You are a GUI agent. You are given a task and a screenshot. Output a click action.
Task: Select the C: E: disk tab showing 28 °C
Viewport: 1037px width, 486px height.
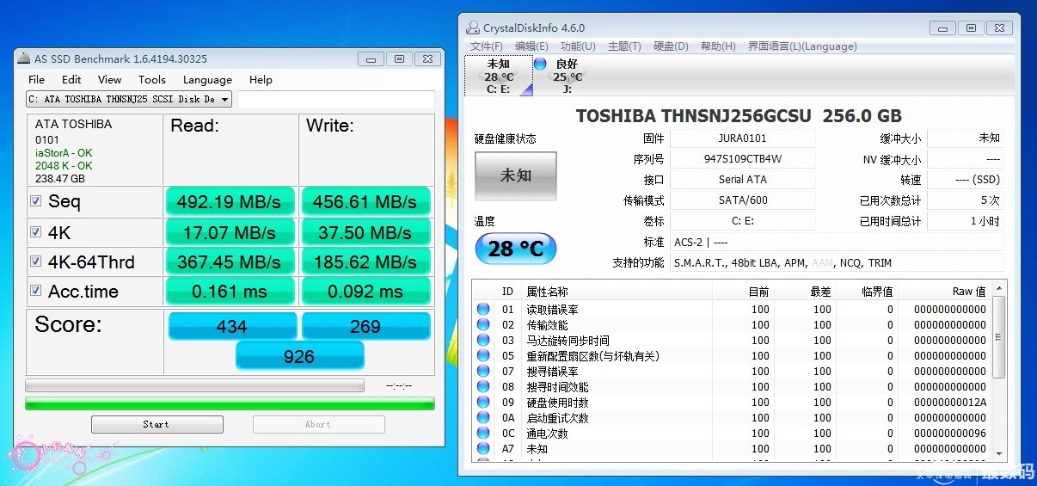tap(499, 76)
